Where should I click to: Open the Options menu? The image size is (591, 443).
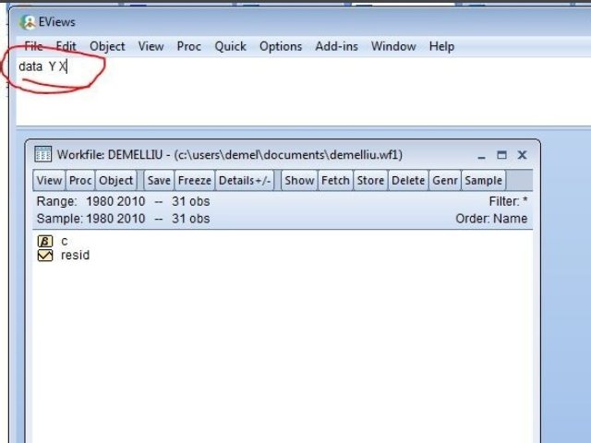280,46
